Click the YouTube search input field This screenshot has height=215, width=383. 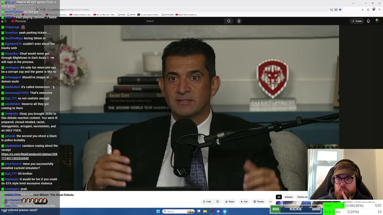tap(184, 21)
